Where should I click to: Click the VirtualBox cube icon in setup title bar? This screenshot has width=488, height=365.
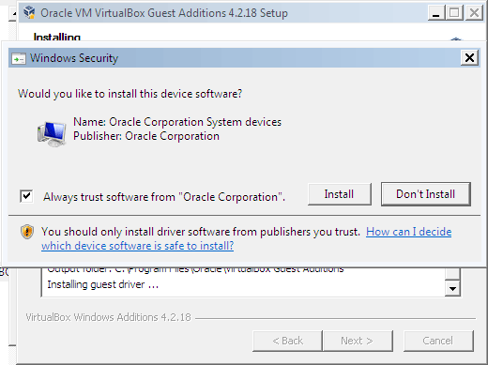tap(29, 12)
